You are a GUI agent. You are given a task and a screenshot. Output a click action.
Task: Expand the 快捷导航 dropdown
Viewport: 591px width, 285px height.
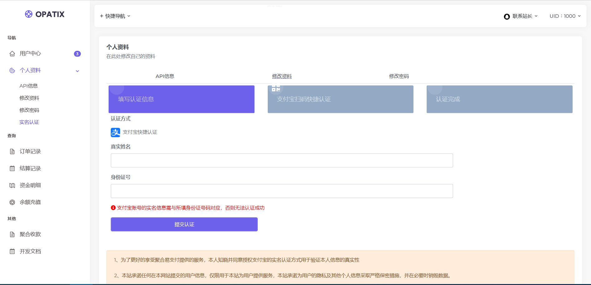tap(115, 16)
